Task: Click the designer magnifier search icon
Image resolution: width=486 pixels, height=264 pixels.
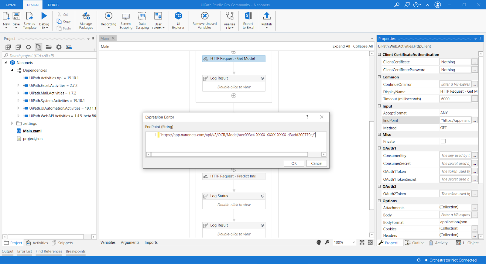Action: (327, 242)
